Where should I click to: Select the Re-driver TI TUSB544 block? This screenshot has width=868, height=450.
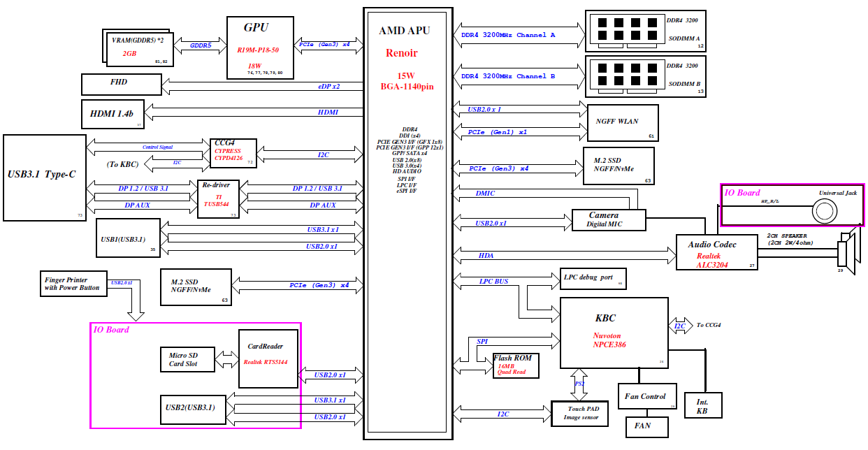point(219,198)
